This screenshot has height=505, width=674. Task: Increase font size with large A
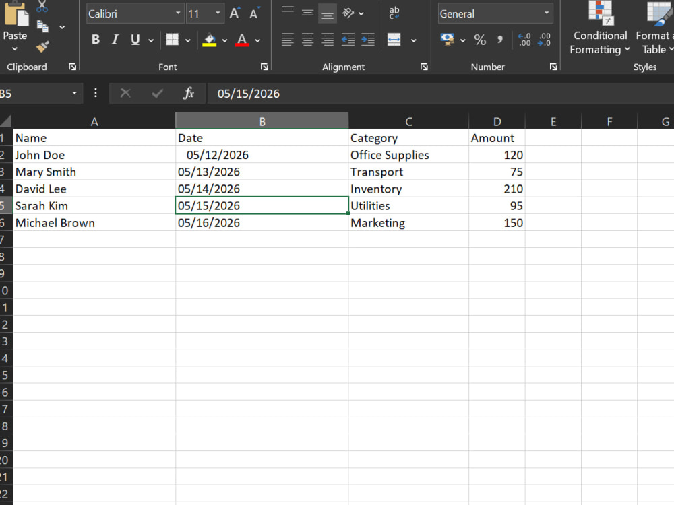pos(235,13)
